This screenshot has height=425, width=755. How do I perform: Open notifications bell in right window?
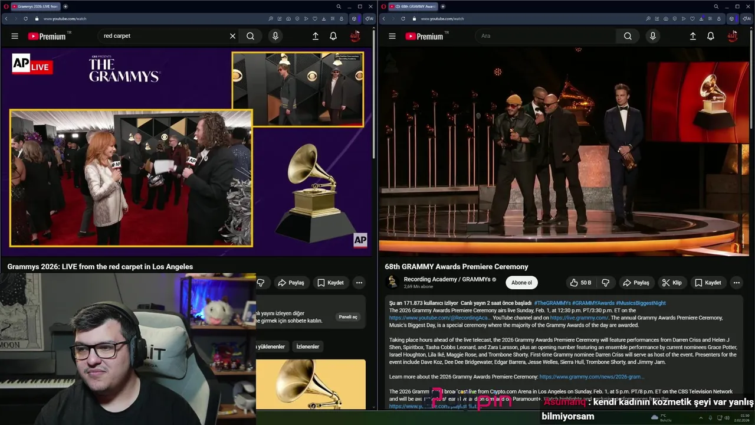click(711, 36)
